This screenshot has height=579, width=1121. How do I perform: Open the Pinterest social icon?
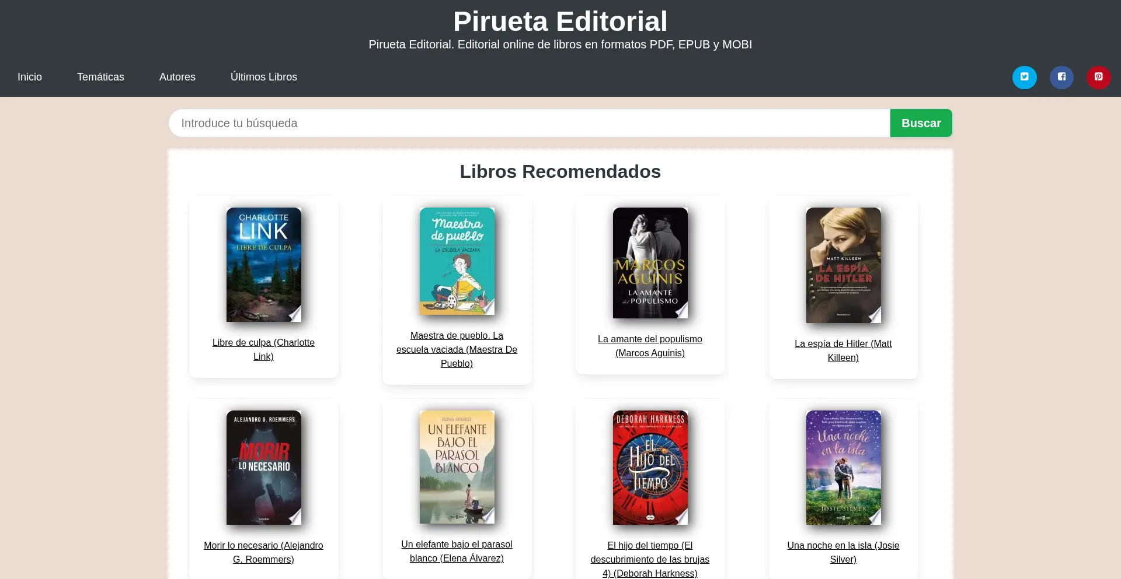tap(1098, 77)
